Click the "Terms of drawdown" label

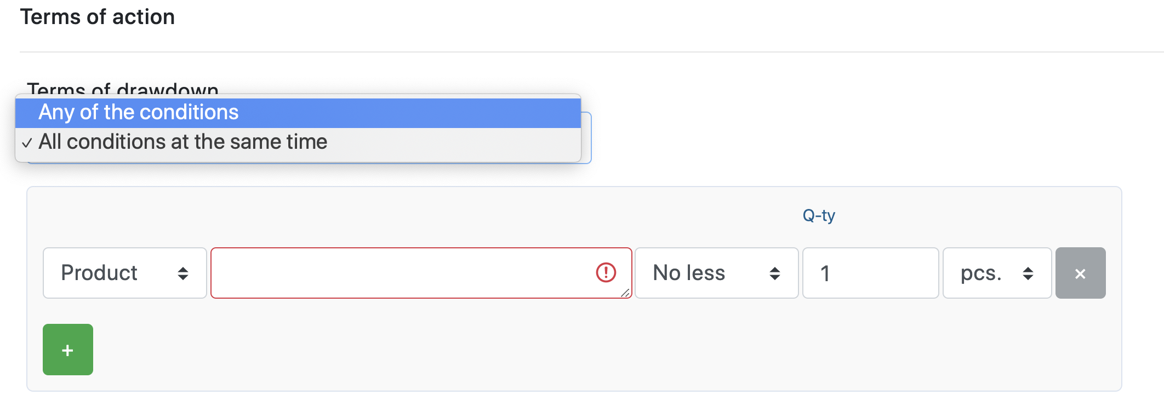point(123,88)
